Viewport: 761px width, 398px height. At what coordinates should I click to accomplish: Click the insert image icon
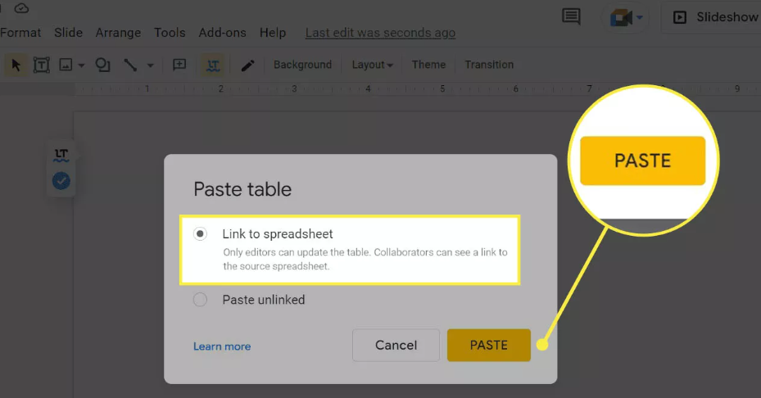(x=66, y=65)
